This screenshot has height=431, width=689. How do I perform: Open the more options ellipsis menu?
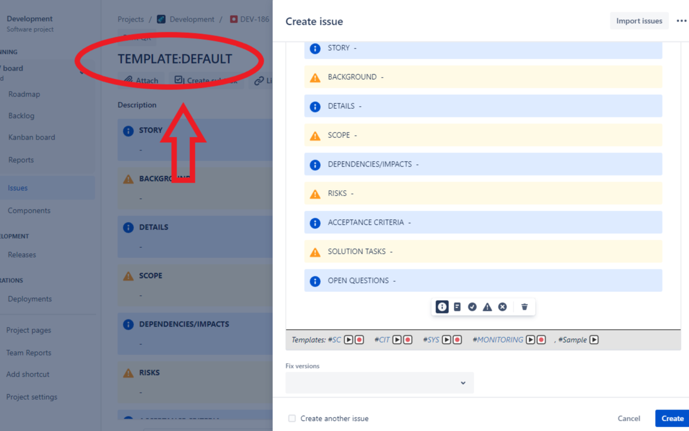pyautogui.click(x=681, y=21)
